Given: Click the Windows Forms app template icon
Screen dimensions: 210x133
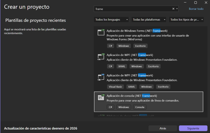Looking at the screenshot, I should [101, 32].
